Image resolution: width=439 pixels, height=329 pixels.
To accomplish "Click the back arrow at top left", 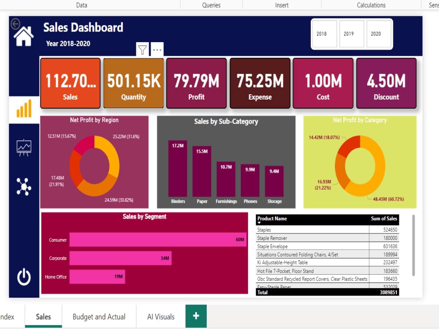I will click(x=16, y=24).
